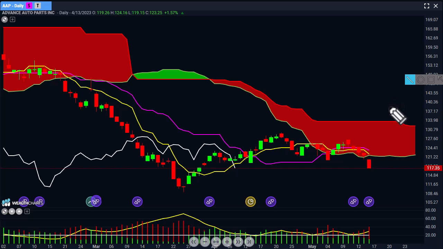443x249 pixels.
Task: Zoom in chart with plus button
Action: coord(227,242)
